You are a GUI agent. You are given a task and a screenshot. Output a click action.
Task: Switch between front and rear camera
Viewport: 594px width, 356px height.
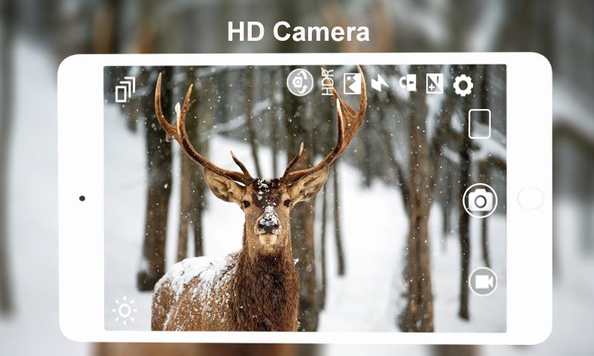point(300,82)
